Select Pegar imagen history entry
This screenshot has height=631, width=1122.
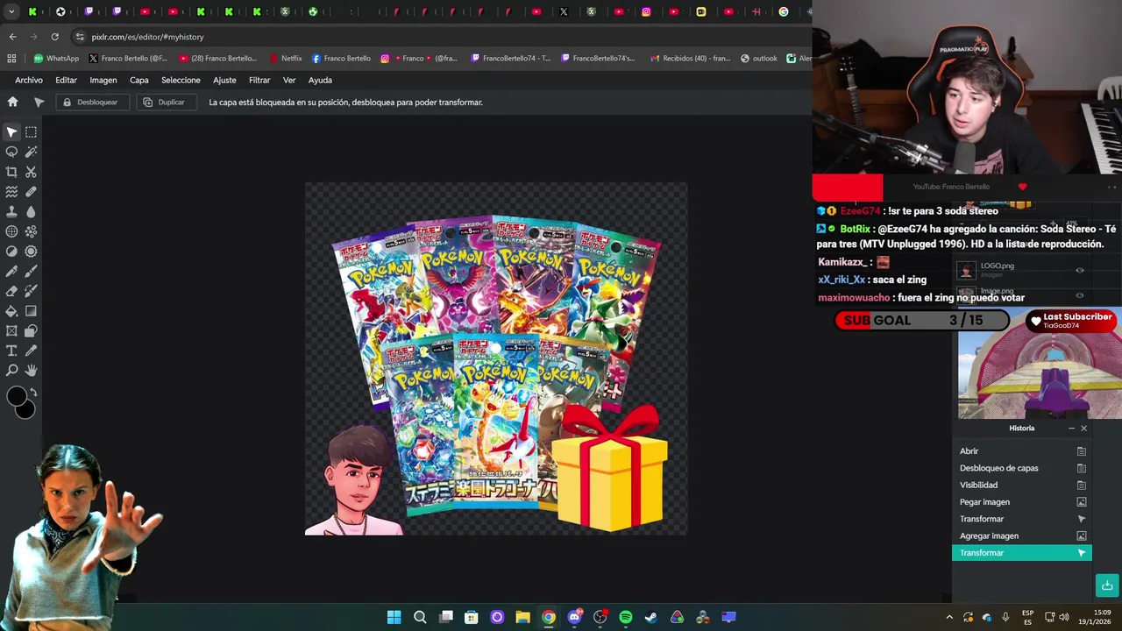1022,502
